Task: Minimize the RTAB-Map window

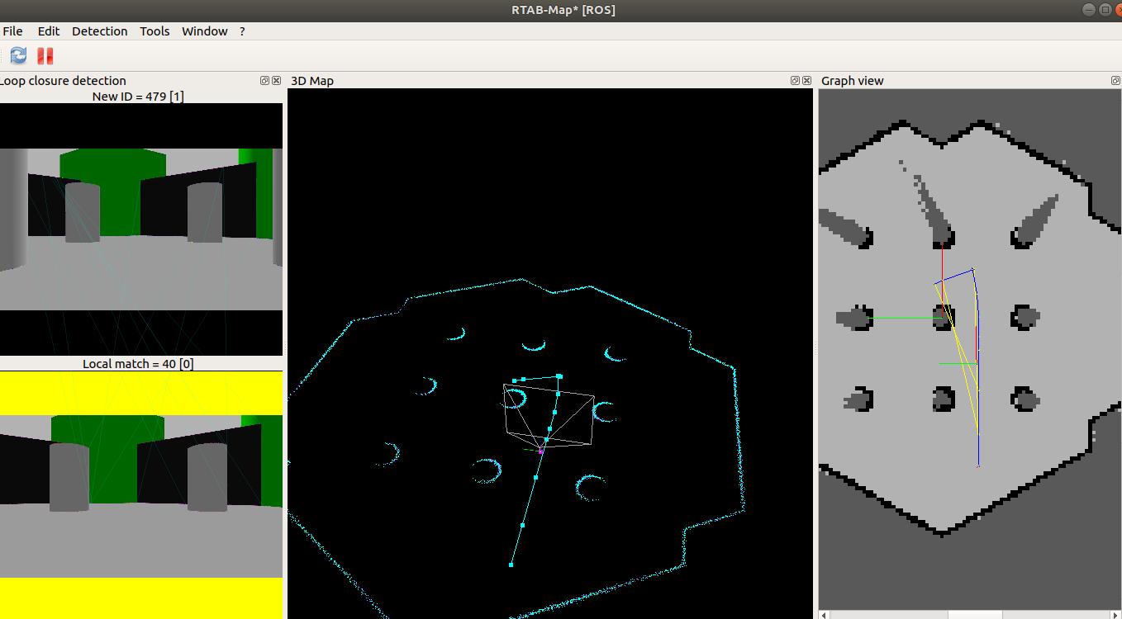Action: click(x=1088, y=10)
